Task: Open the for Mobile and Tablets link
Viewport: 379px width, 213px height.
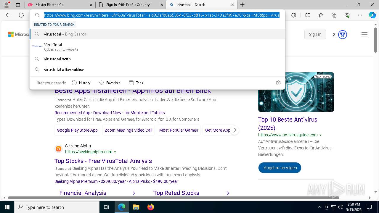Action: [x=144, y=113]
